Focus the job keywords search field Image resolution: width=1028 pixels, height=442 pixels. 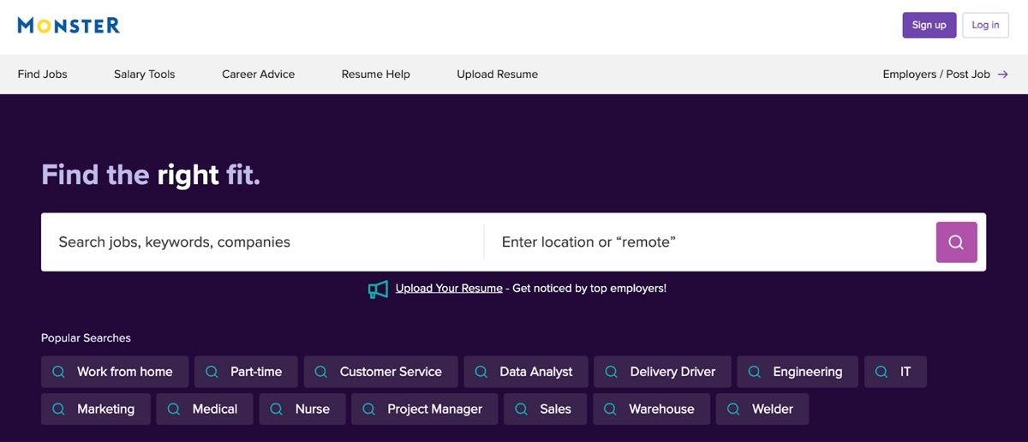point(263,242)
